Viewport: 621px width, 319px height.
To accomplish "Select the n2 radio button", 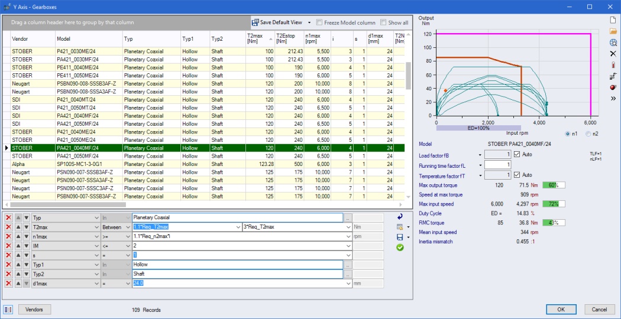I will point(588,134).
